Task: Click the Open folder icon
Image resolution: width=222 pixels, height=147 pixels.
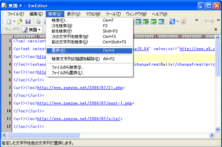Action: [x=20, y=22]
